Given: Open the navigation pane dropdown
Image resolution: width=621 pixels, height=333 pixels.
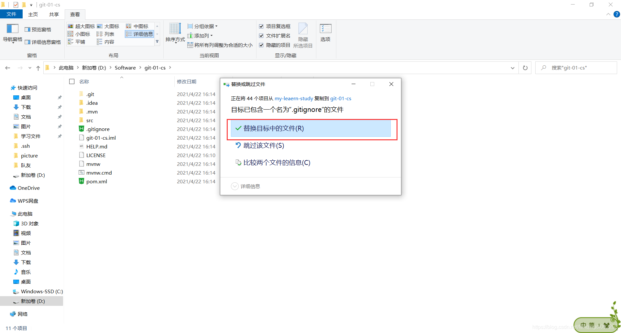Looking at the screenshot, I should pos(13,33).
